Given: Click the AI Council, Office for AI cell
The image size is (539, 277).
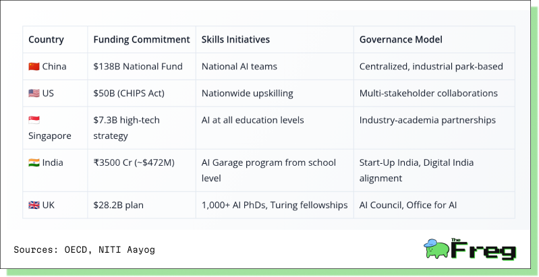Looking at the screenshot, I should (x=434, y=205).
